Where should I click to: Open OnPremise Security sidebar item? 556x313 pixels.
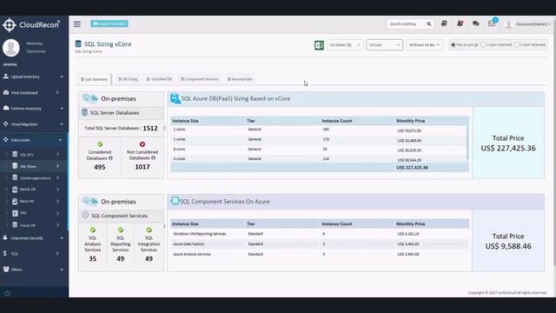click(34, 237)
